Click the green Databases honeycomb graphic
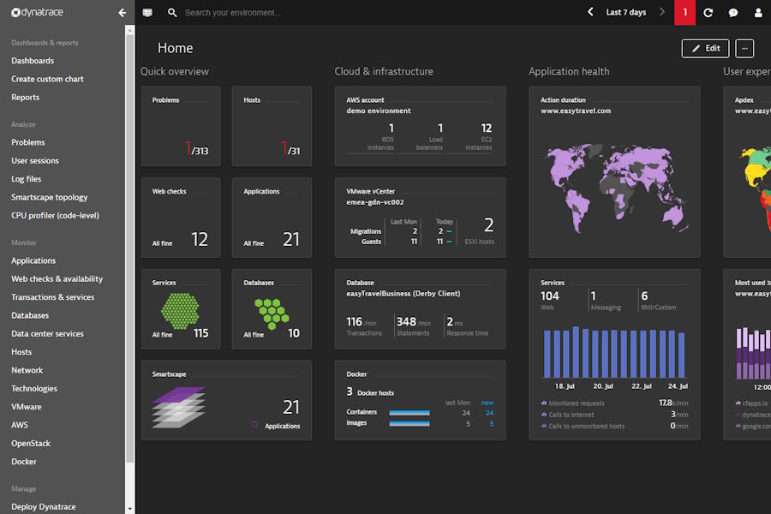771x514 pixels. pyautogui.click(x=272, y=314)
